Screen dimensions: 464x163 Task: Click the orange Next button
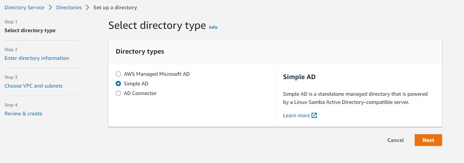pyautogui.click(x=428, y=140)
